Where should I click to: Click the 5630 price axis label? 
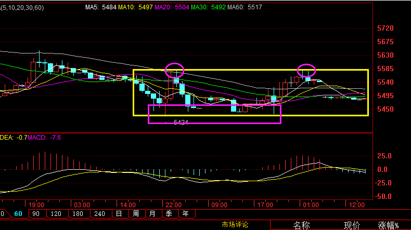click(x=386, y=55)
